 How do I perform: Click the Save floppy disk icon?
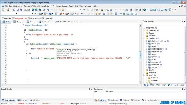click(14, 10)
